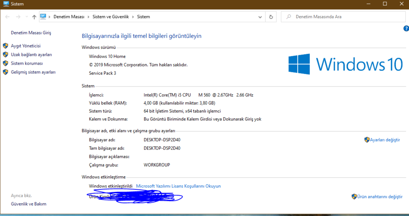Click the page heading Bilgisayarınızla ilgili temel bilgileri görüntüleyin

(x=142, y=36)
